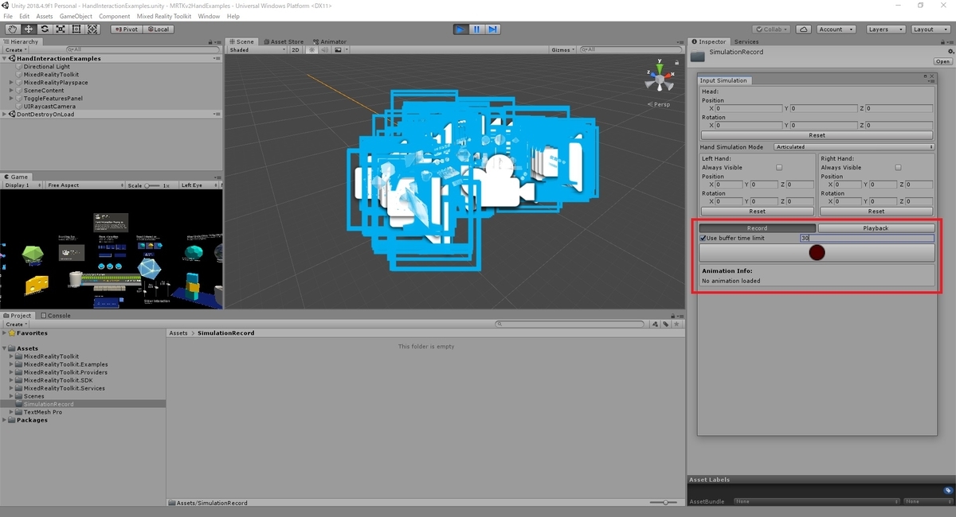956x517 pixels.
Task: Open the Layout dropdown
Action: click(931, 29)
